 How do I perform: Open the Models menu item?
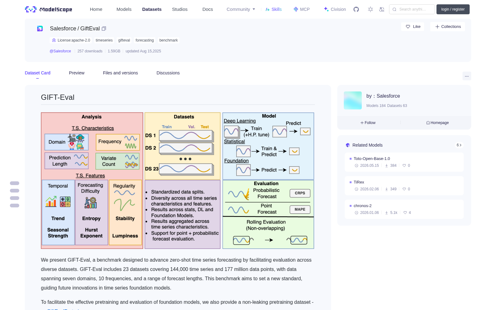tap(124, 9)
